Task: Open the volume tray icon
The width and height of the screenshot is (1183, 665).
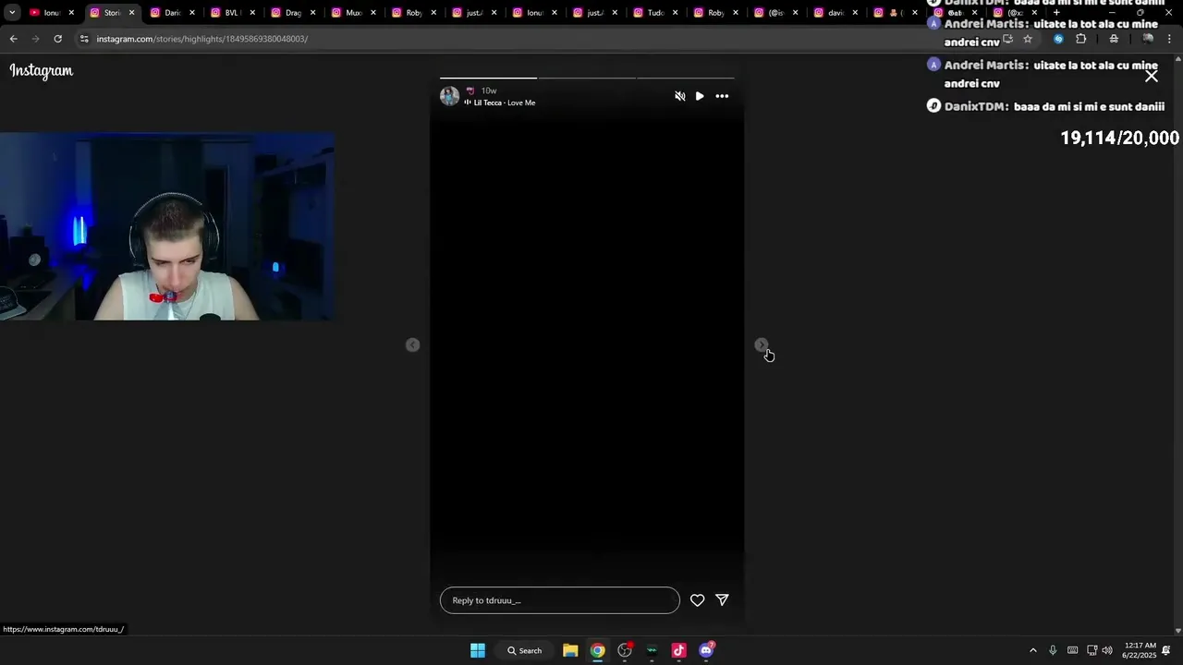Action: pyautogui.click(x=1107, y=650)
